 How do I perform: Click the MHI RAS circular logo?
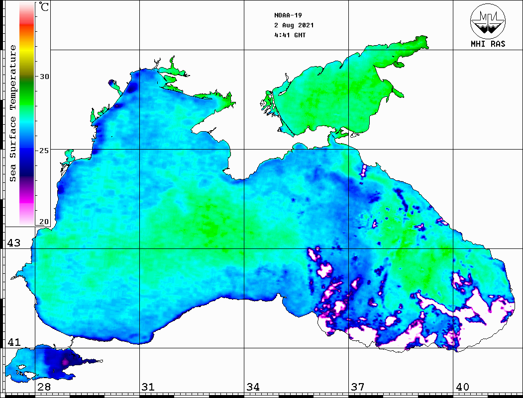tap(488, 21)
